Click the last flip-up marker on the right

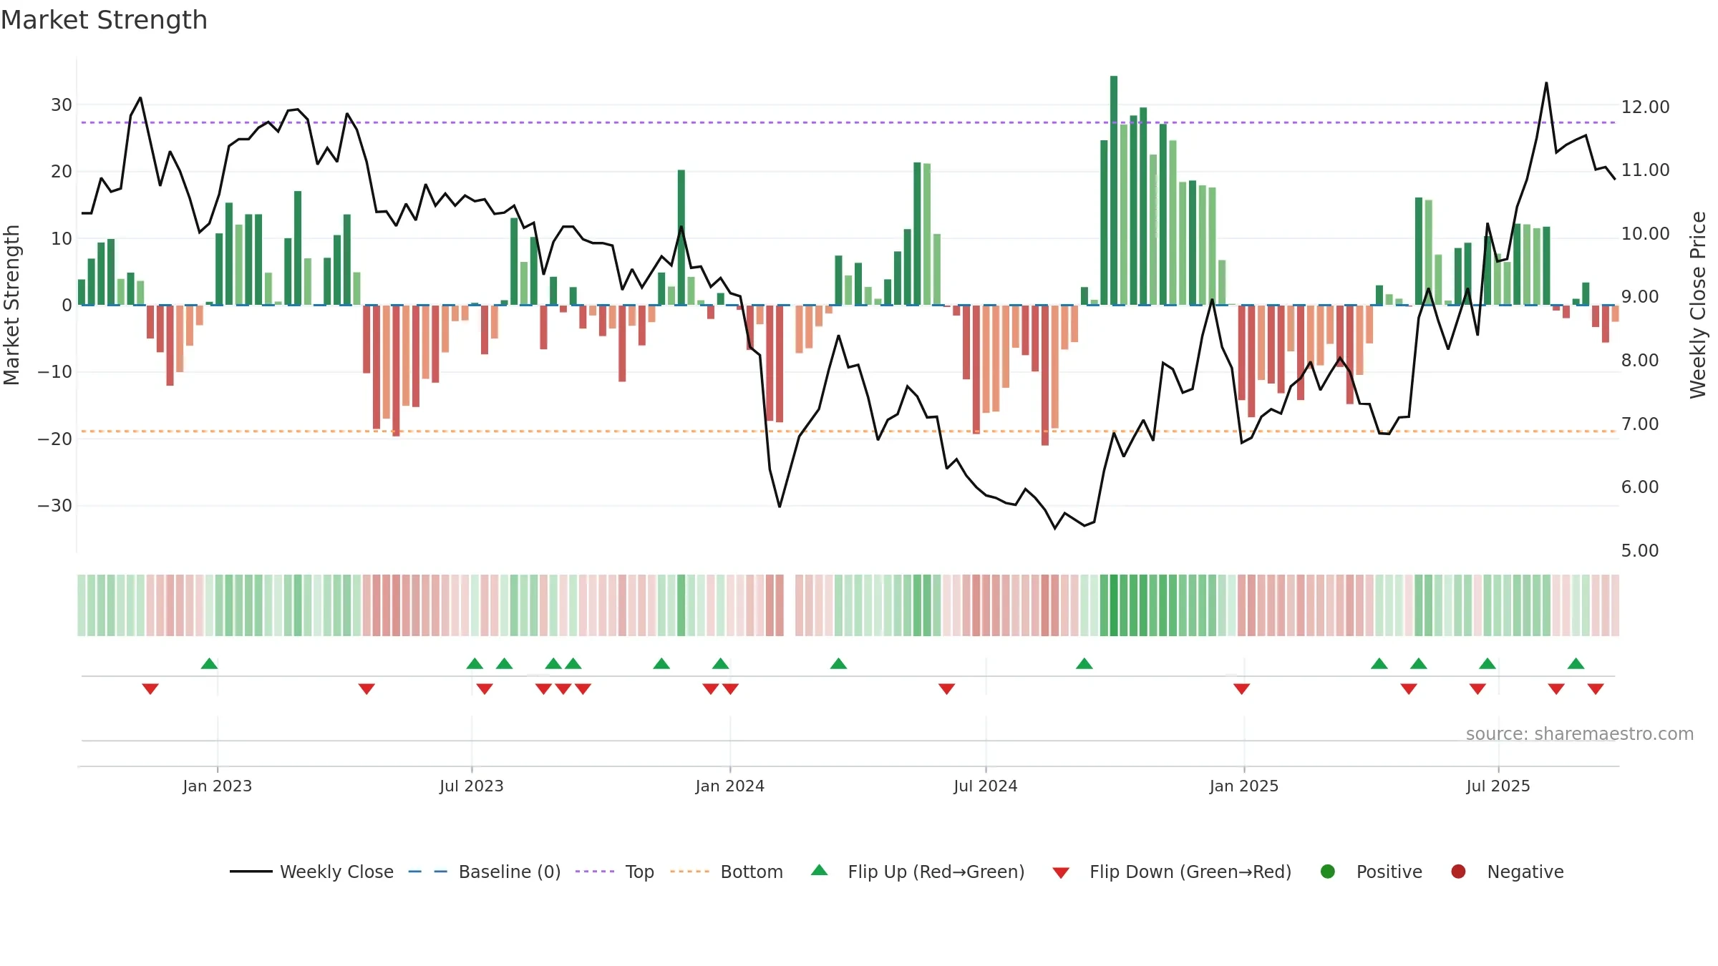point(1576,663)
